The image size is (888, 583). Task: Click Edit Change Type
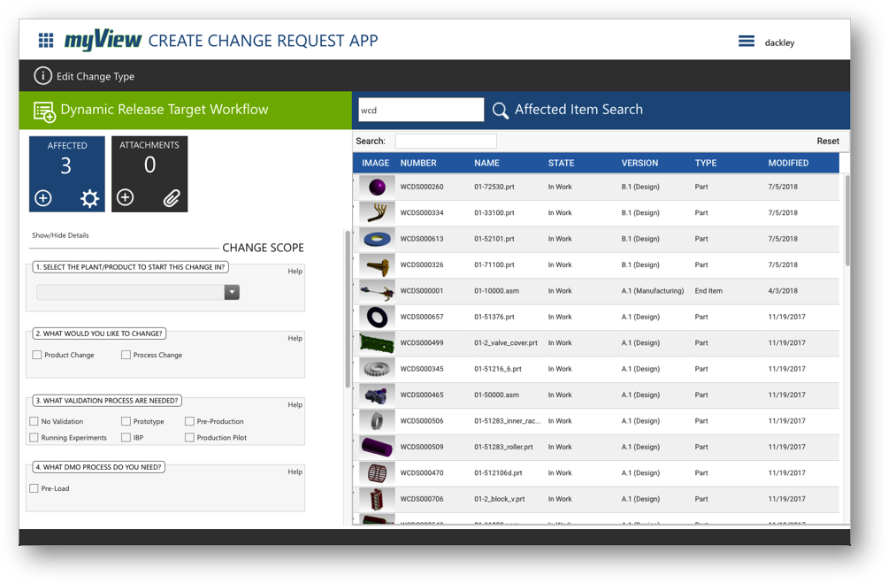(96, 76)
